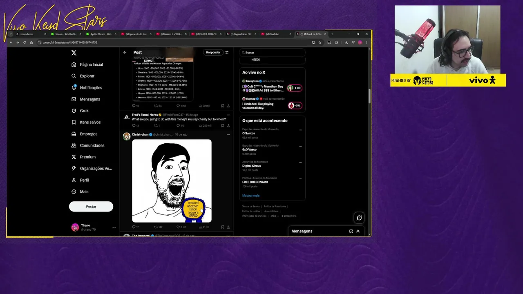The image size is (523, 294).
Task: Bookmark the post with 71 mil views
Action: click(x=223, y=227)
